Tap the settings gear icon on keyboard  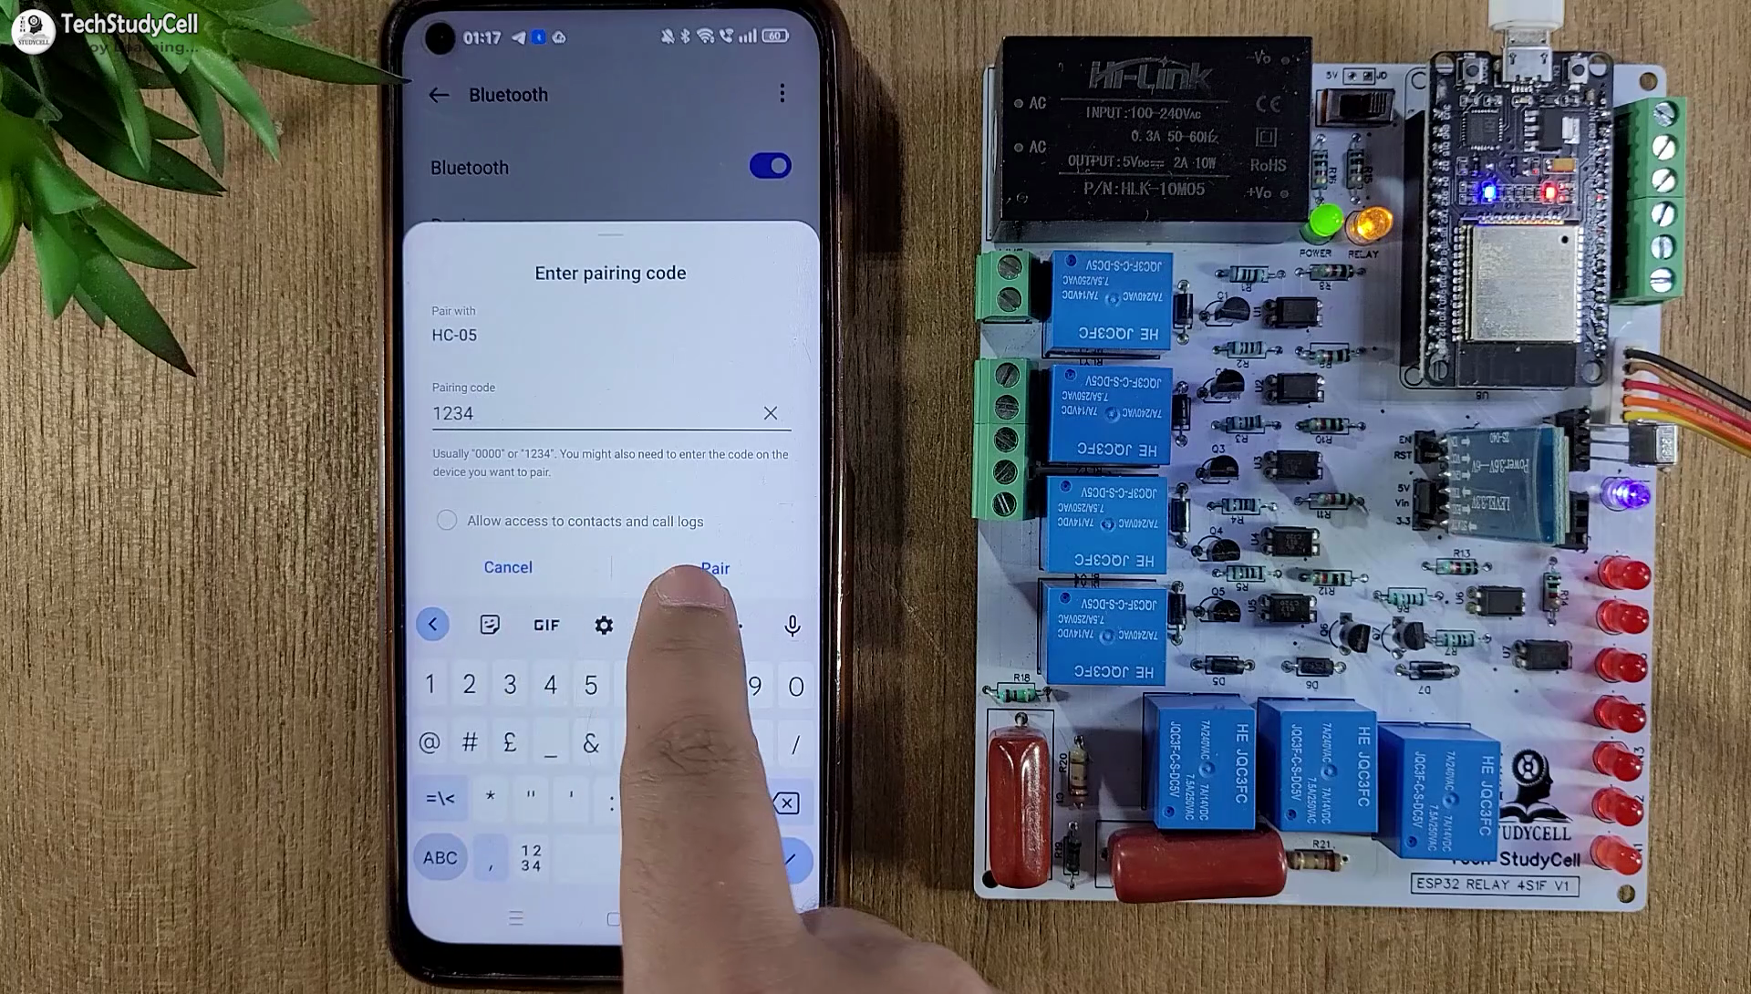click(604, 625)
